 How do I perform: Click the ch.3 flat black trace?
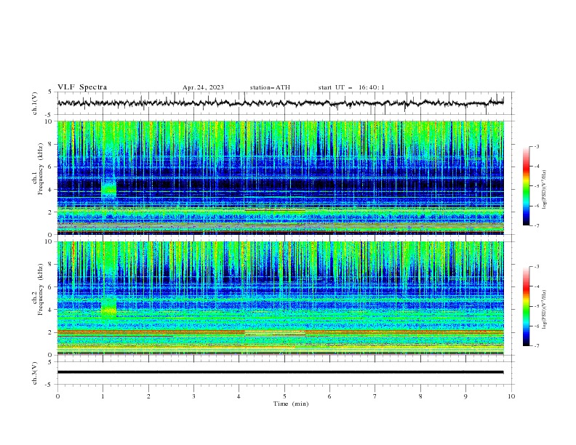tap(280, 372)
